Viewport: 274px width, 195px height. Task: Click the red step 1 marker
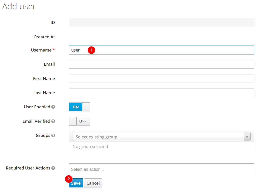91,50
